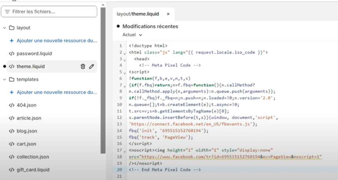The image size is (338, 180).
Task: Click the function(f,b,e,v,n,t,s) line 6
Action: (x=159, y=78)
